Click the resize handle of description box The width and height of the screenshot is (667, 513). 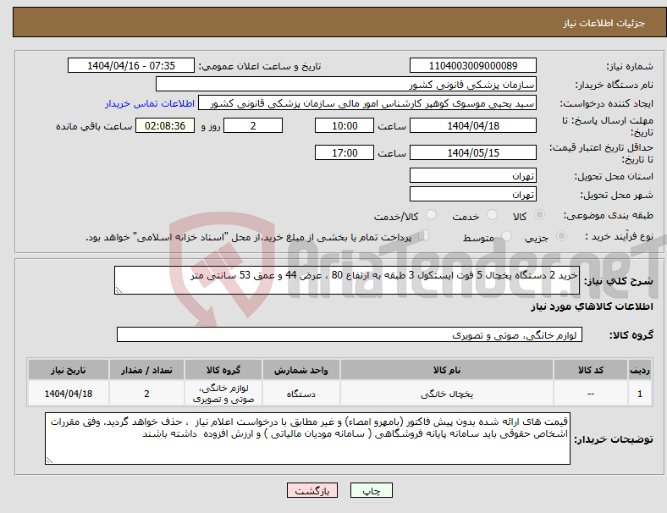tap(119, 290)
